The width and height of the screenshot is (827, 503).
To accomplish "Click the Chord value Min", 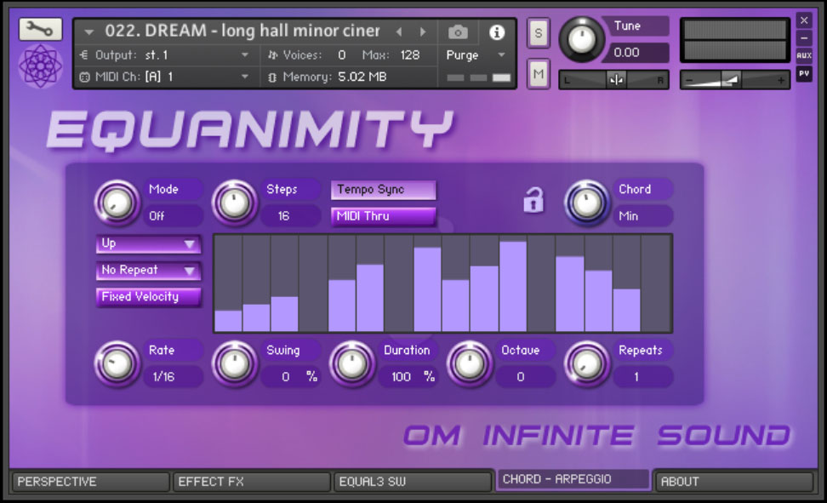I will pyautogui.click(x=642, y=216).
